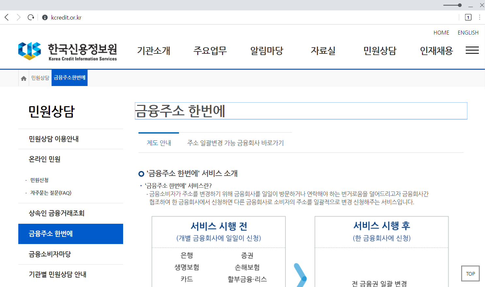
Task: Open 금융소비자마당 in sidebar
Action: click(71, 254)
